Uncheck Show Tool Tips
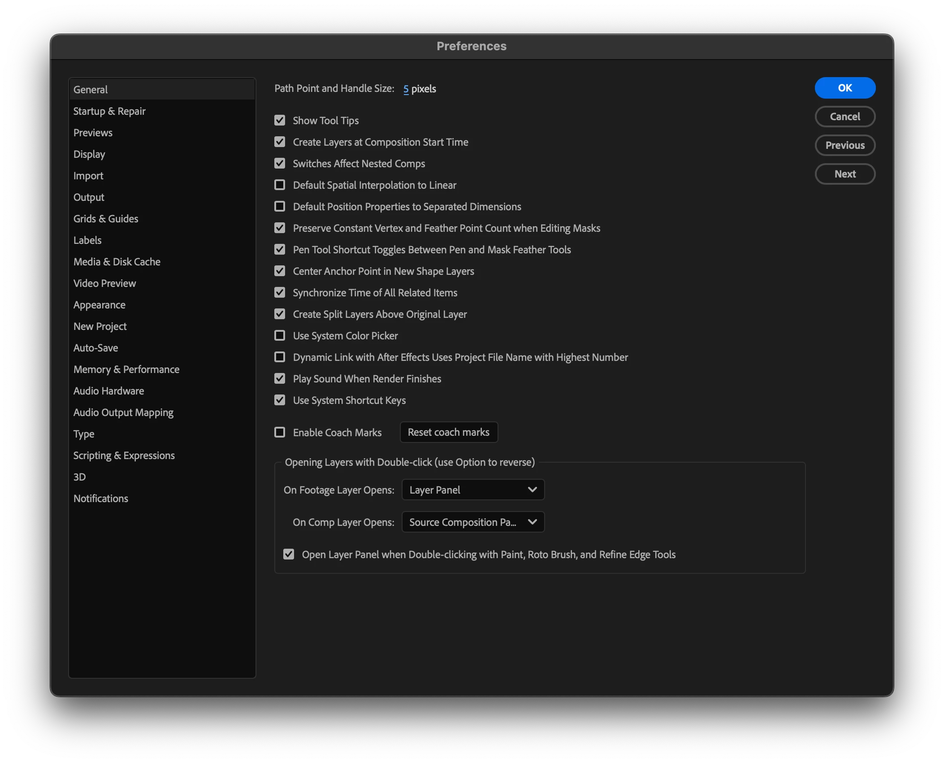The image size is (944, 763). click(280, 120)
